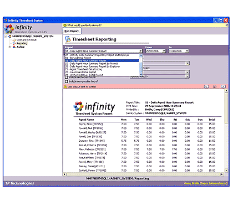Close the 'What would you like to do next' bar

click(227, 25)
